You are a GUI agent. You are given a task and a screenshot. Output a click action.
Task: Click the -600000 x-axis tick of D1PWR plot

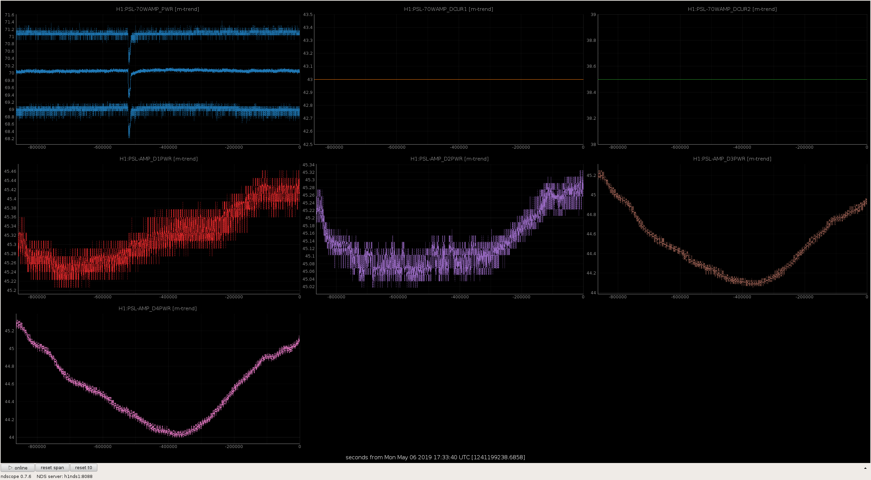tap(103, 297)
